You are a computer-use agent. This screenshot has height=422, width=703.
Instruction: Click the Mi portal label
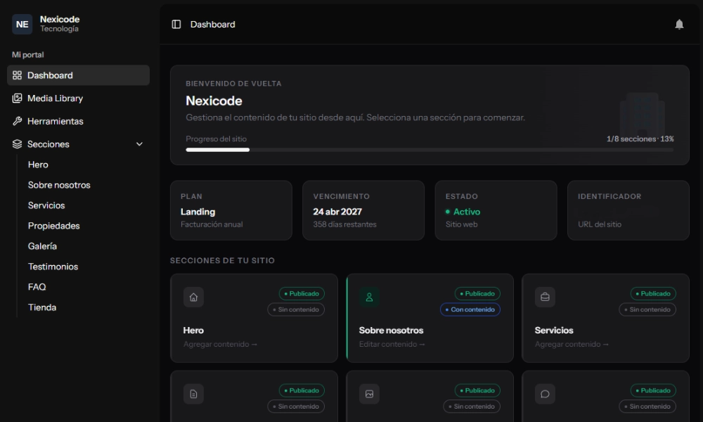[x=28, y=55]
